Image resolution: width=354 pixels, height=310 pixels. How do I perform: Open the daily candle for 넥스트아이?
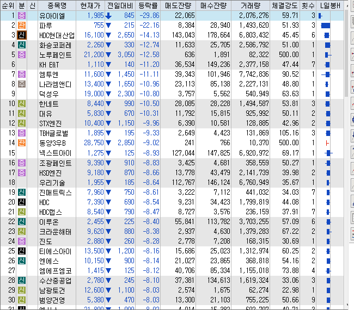click(328, 153)
